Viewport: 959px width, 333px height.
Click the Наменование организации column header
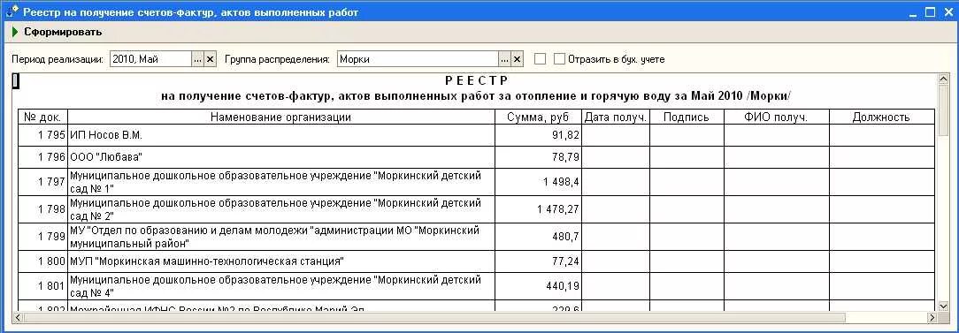280,117
